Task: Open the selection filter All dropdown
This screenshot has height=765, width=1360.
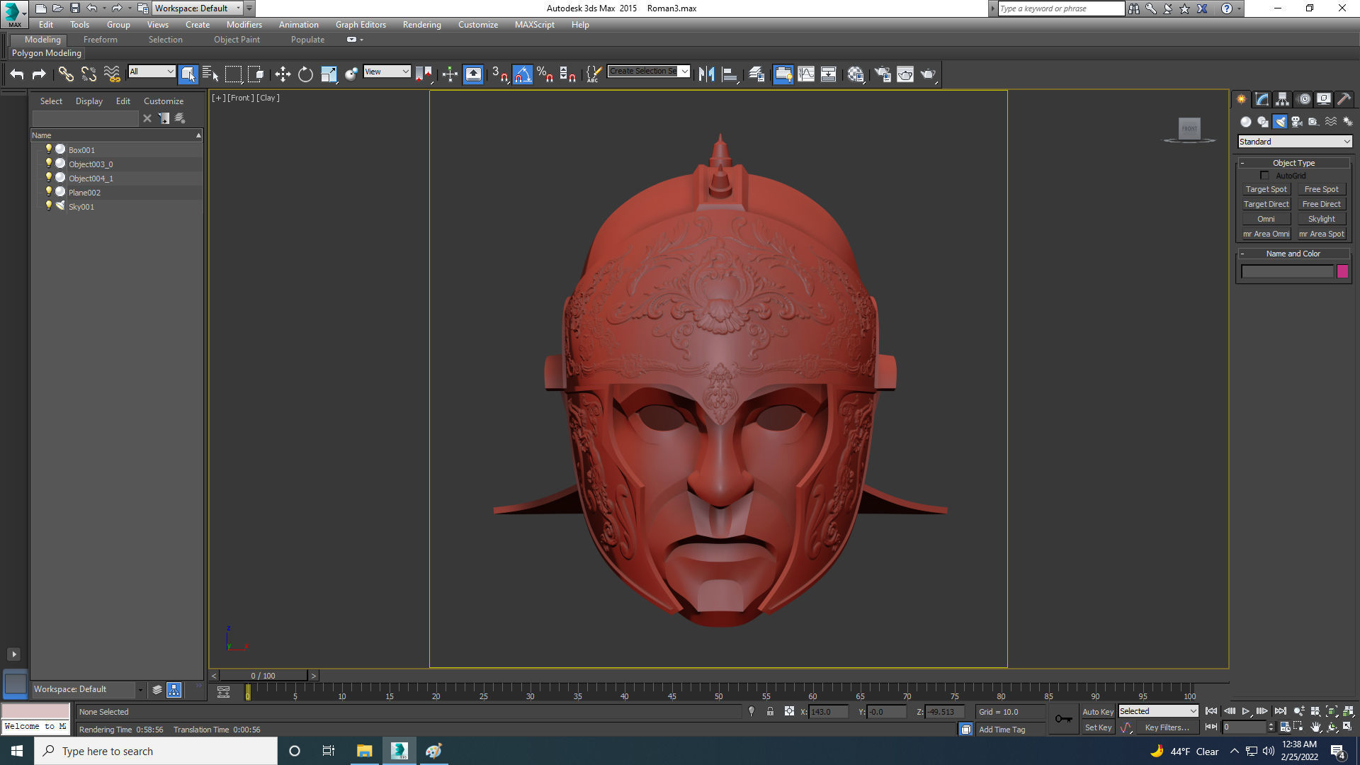Action: click(151, 72)
